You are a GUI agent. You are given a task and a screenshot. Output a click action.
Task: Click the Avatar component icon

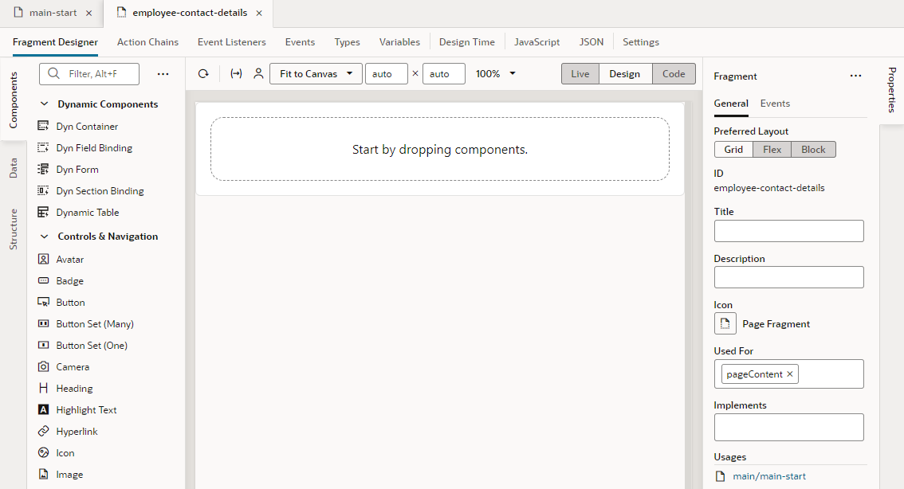point(43,259)
